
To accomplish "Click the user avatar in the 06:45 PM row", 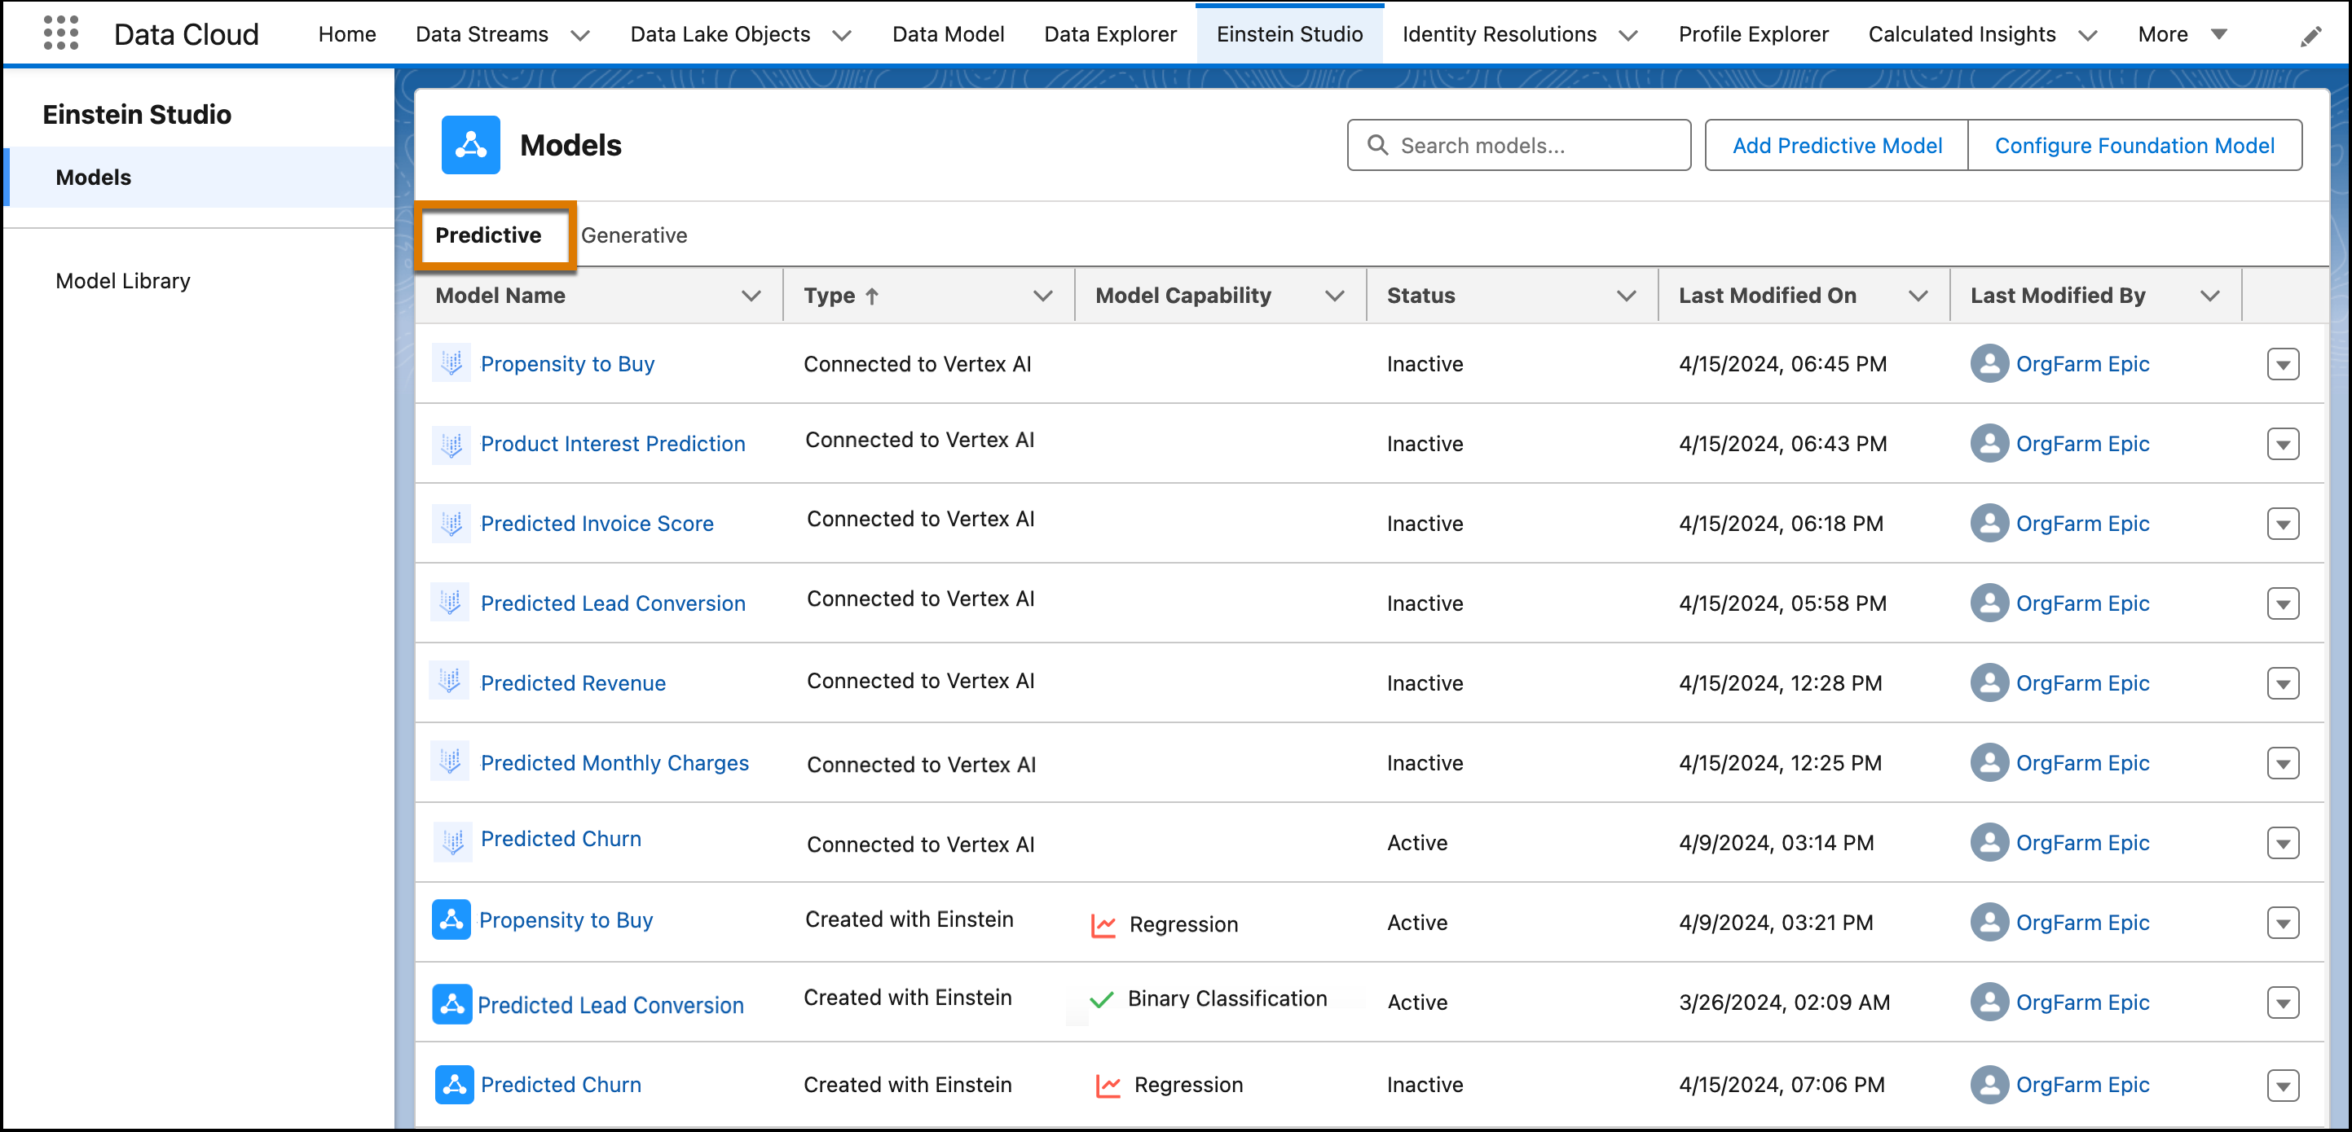I will coord(1989,364).
